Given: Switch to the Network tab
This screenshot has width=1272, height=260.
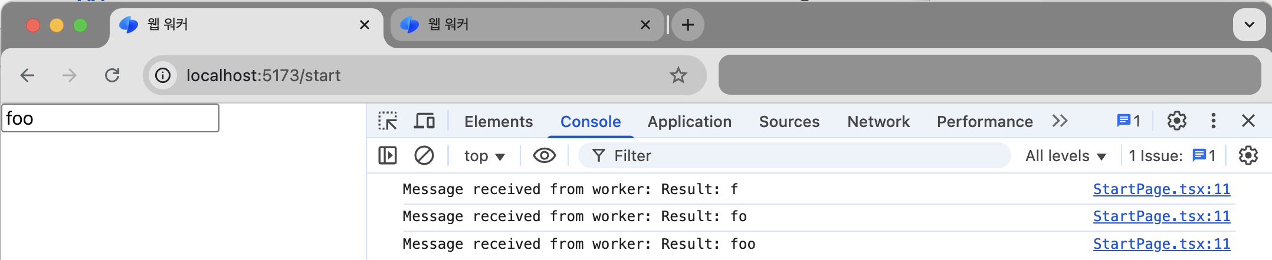Looking at the screenshot, I should click(x=878, y=122).
